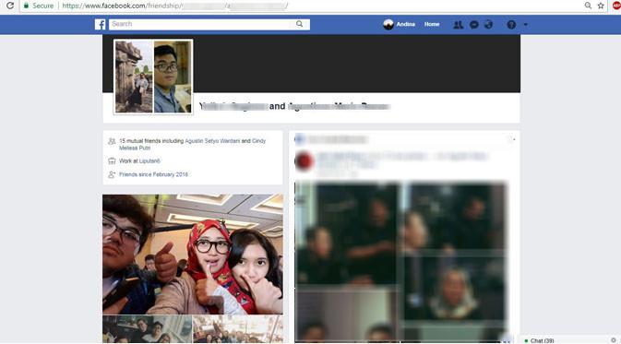The height and width of the screenshot is (344, 621).
Task: Click the Secure padlock indicator
Action: click(39, 6)
